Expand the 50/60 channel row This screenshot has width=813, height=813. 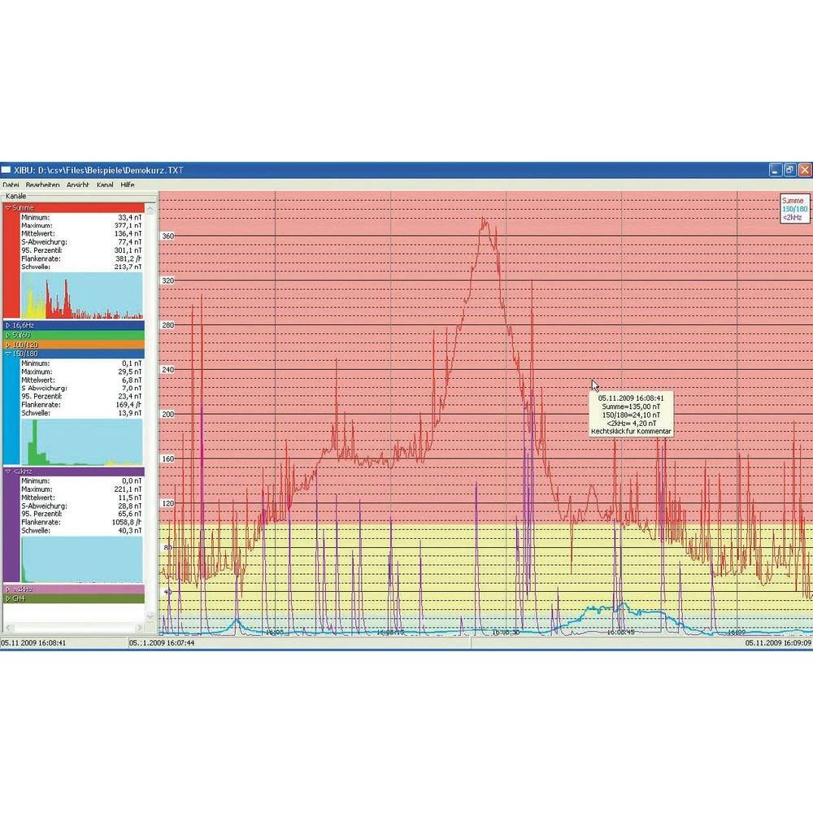coord(8,335)
